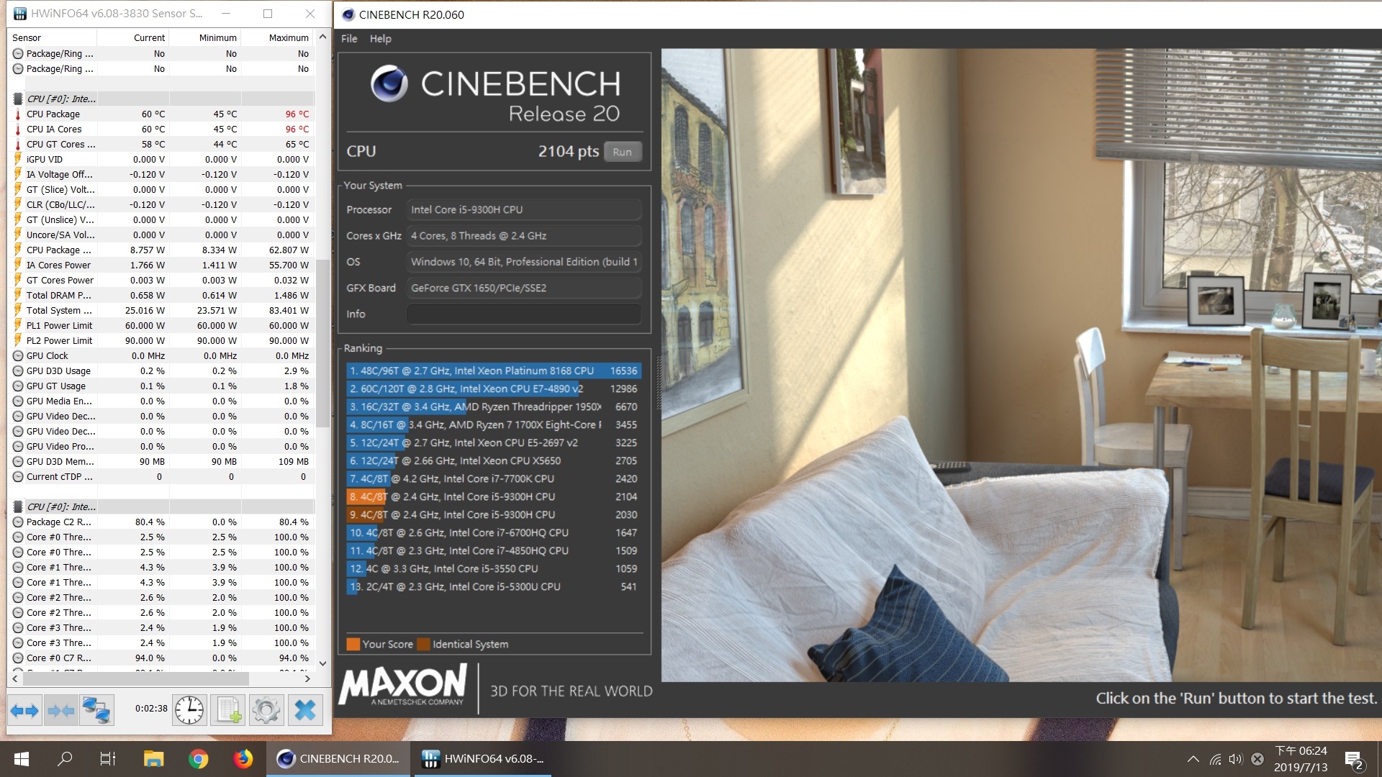Image resolution: width=1382 pixels, height=777 pixels.
Task: Launch File Explorer from taskbar
Action: pyautogui.click(x=153, y=759)
